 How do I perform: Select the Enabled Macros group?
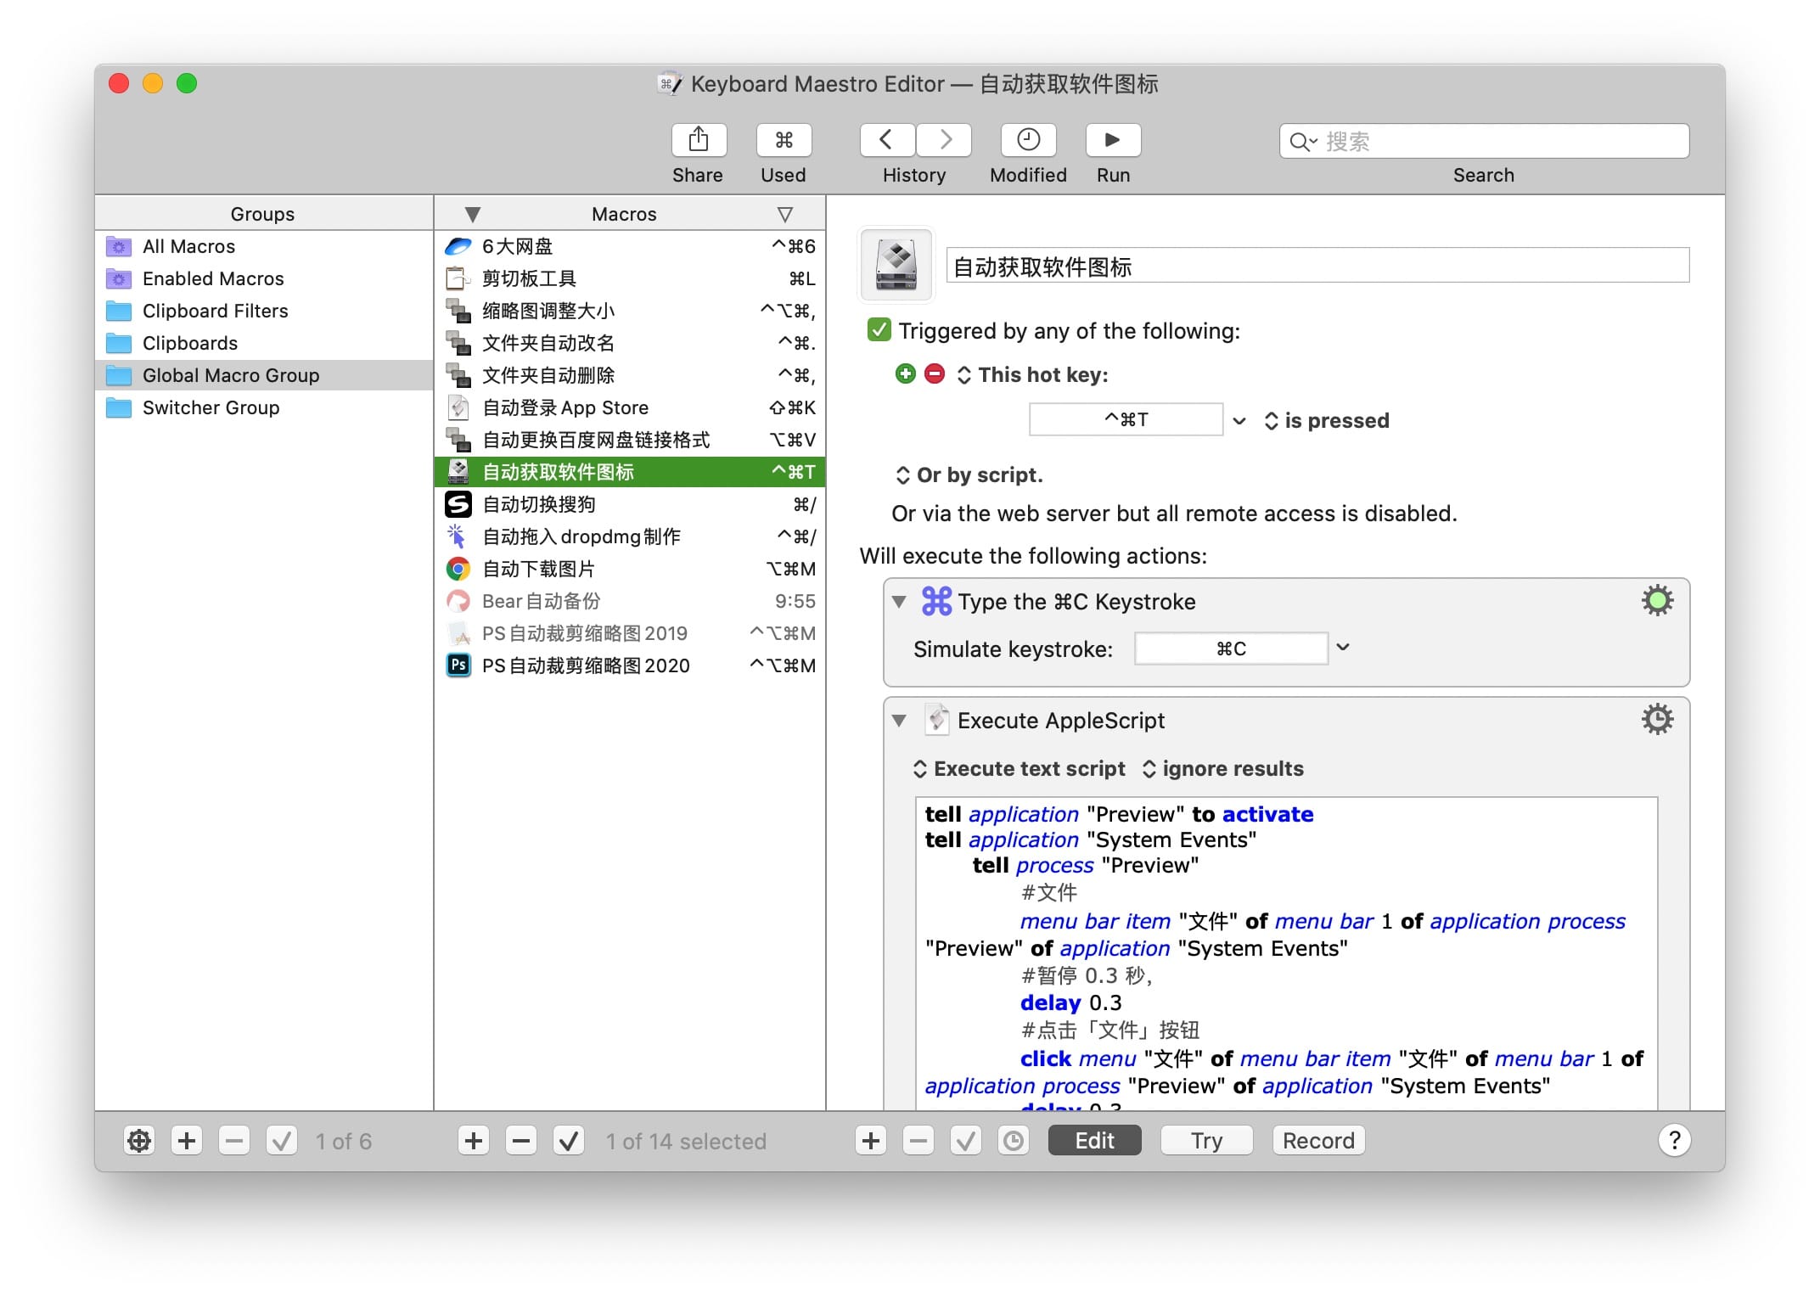tap(264, 278)
